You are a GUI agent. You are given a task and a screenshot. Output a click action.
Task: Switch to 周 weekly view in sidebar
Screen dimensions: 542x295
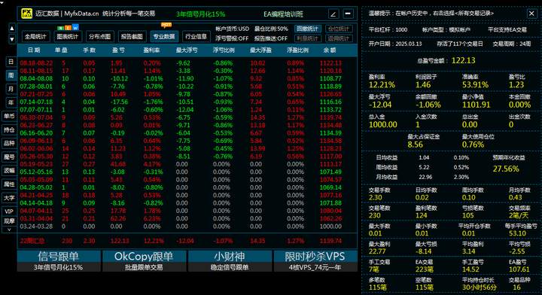(11, 75)
